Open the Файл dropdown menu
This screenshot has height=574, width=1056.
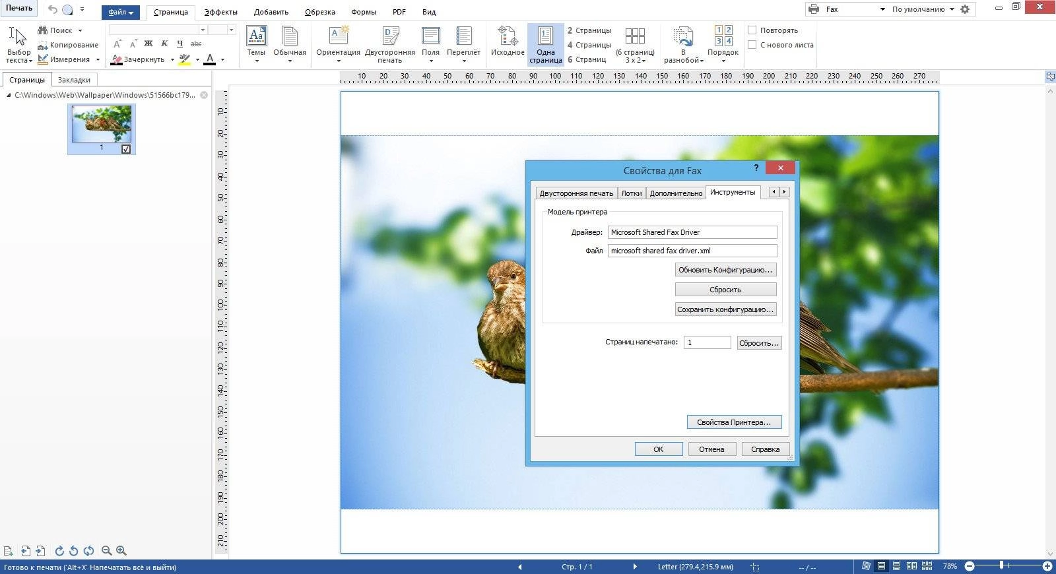[120, 12]
